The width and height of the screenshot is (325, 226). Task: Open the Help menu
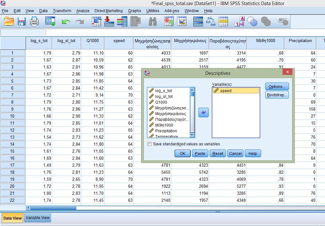[x=208, y=11]
